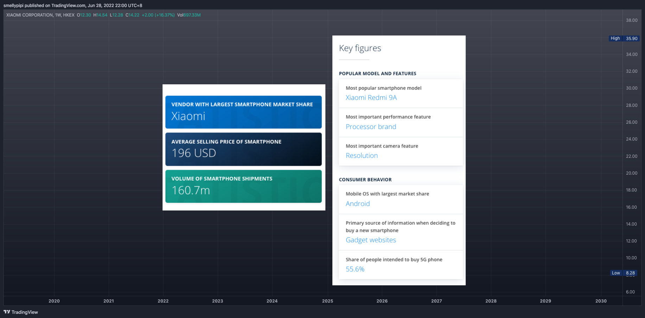
Task: Click the 196 USD average selling price card
Action: click(x=243, y=149)
